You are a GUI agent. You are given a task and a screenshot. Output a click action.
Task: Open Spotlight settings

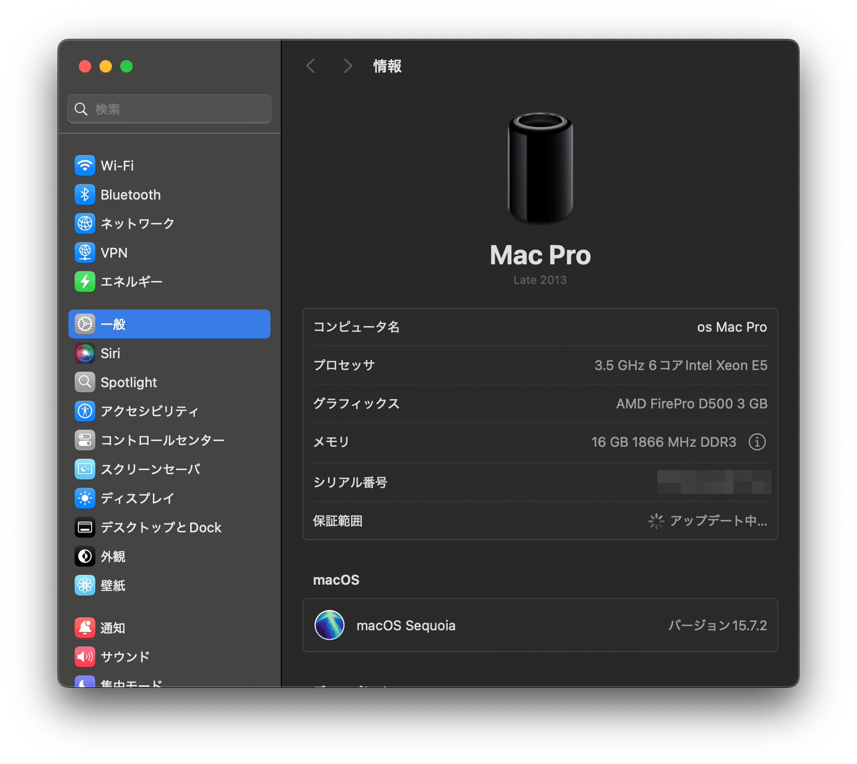coord(128,382)
